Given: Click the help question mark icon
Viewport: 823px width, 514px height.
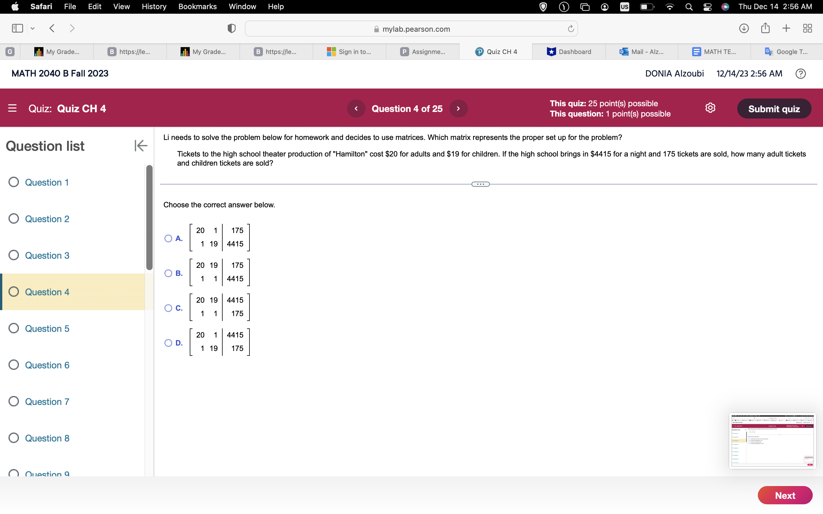Looking at the screenshot, I should 801,73.
